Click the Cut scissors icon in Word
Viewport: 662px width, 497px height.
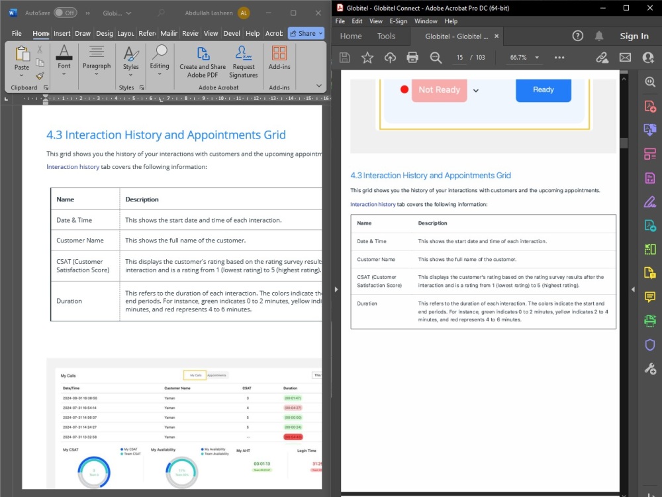40,50
